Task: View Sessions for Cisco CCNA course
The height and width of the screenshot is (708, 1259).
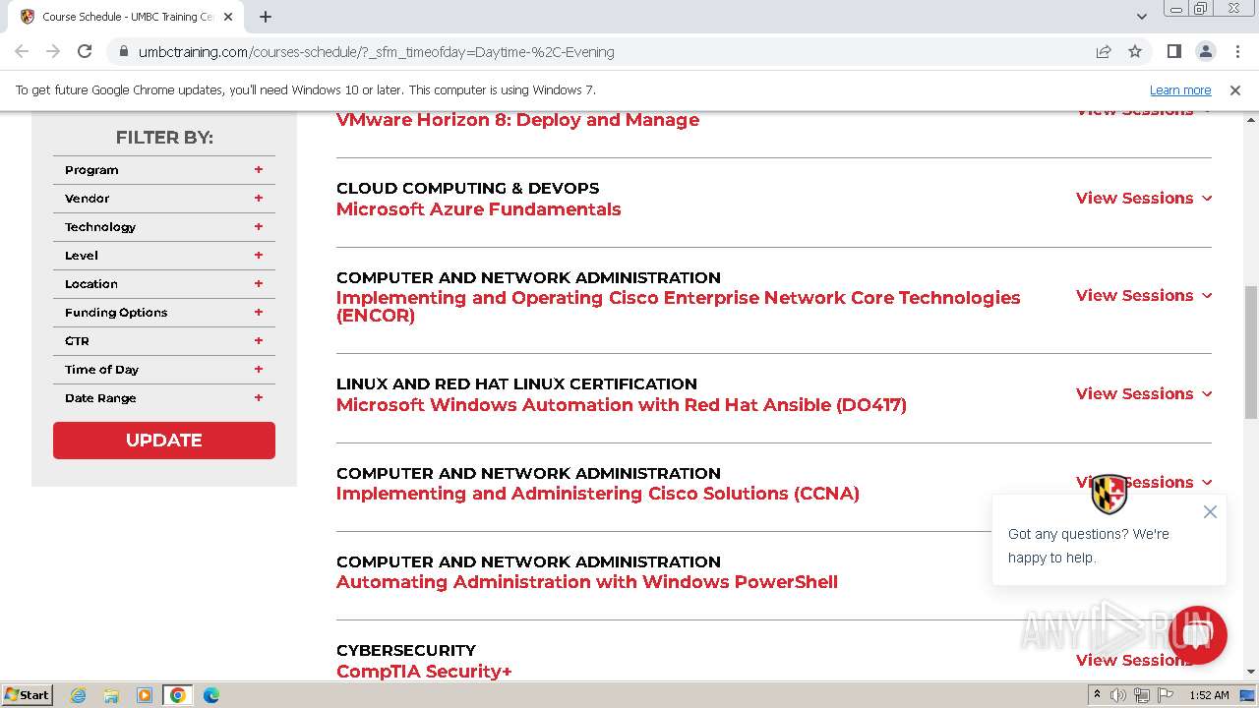Action: tap(1144, 482)
